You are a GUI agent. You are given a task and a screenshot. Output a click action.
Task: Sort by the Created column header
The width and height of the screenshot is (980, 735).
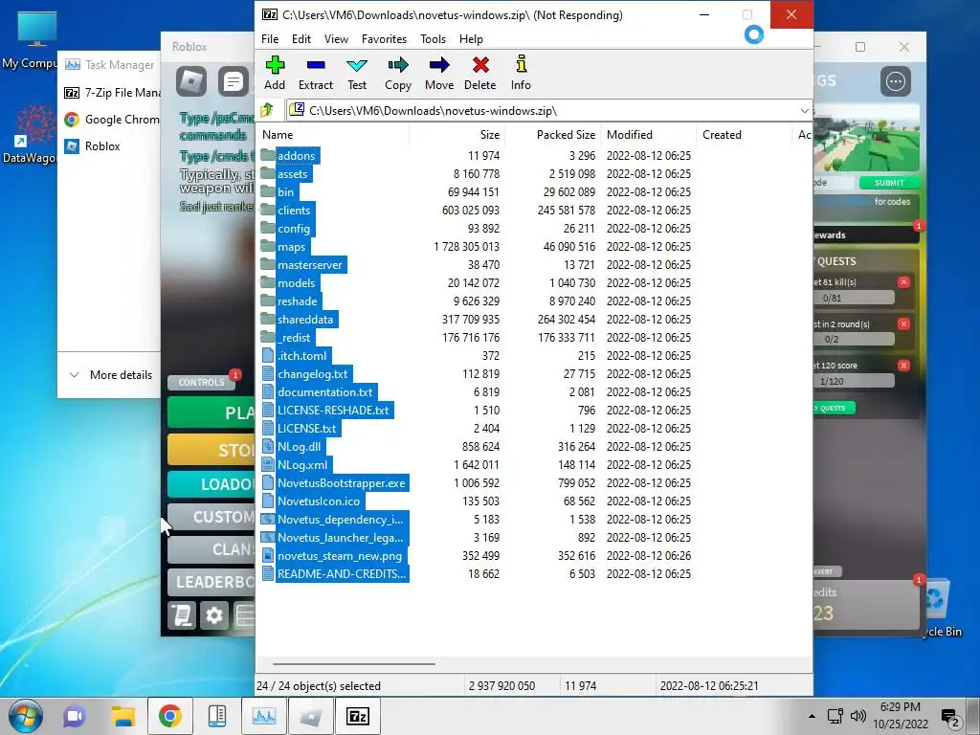[745, 134]
